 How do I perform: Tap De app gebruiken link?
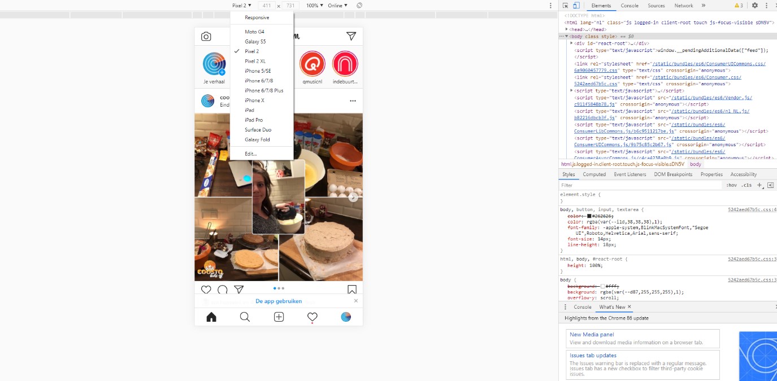coord(279,301)
